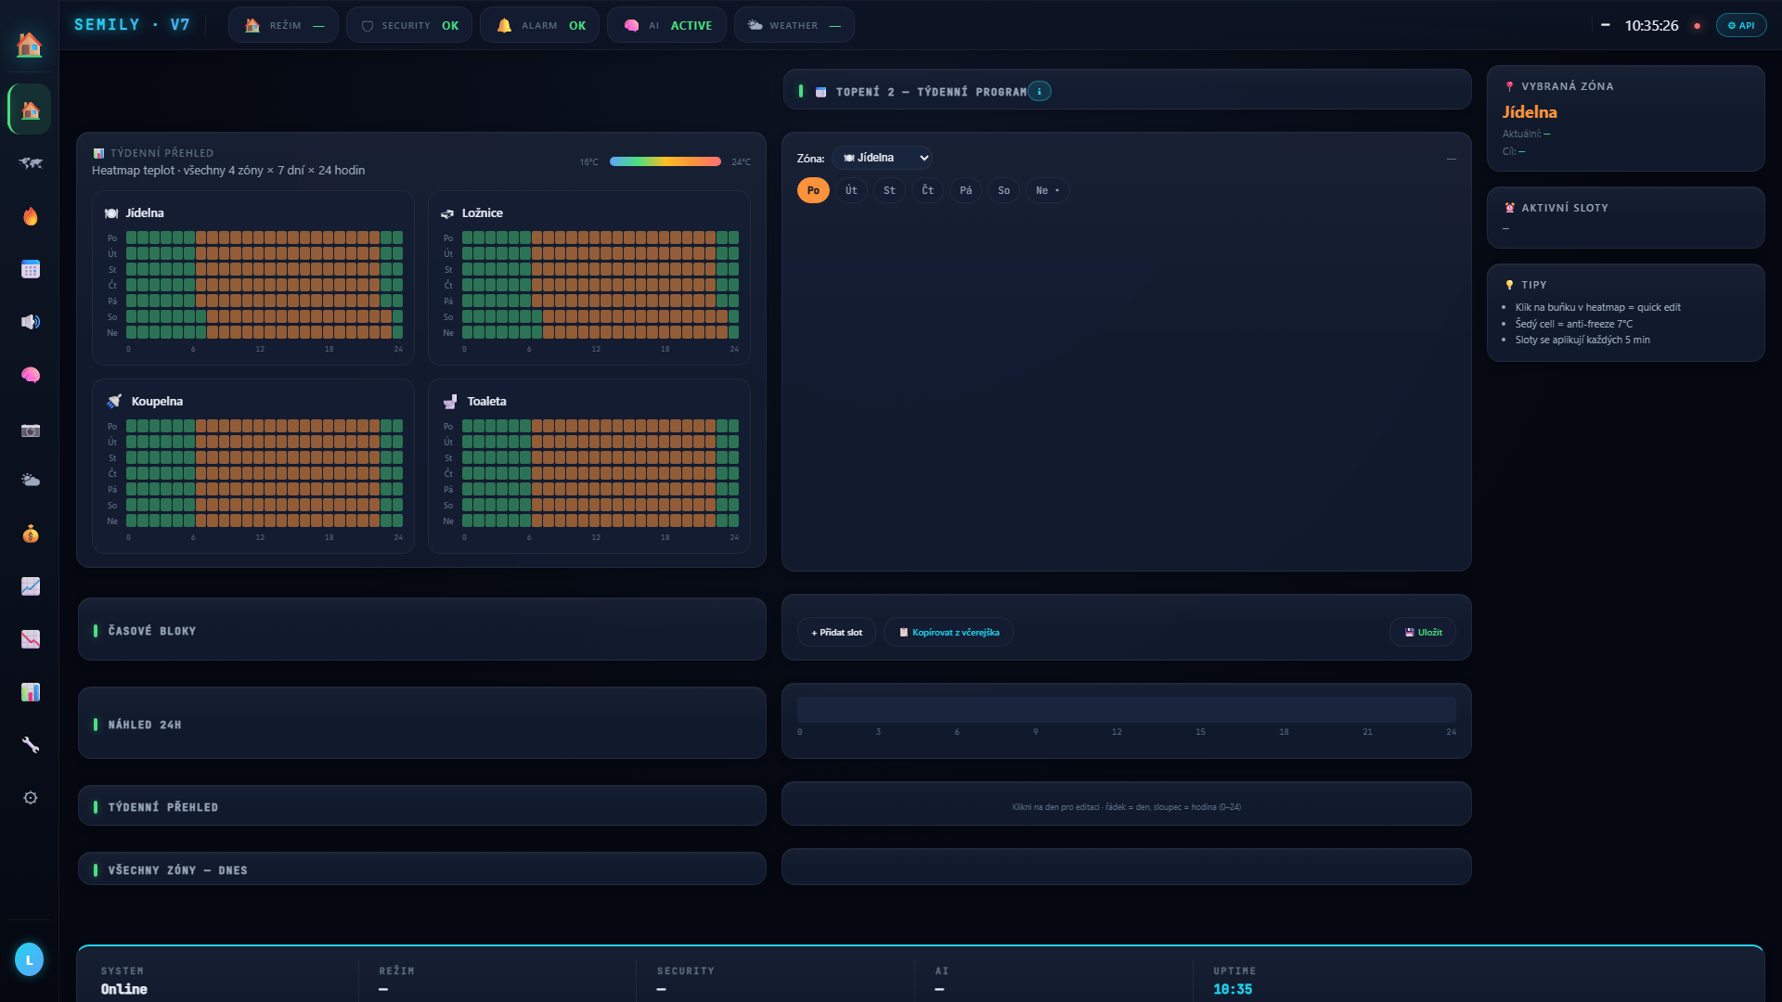1782x1002 pixels.
Task: Click the Režim status pill
Action: (283, 25)
